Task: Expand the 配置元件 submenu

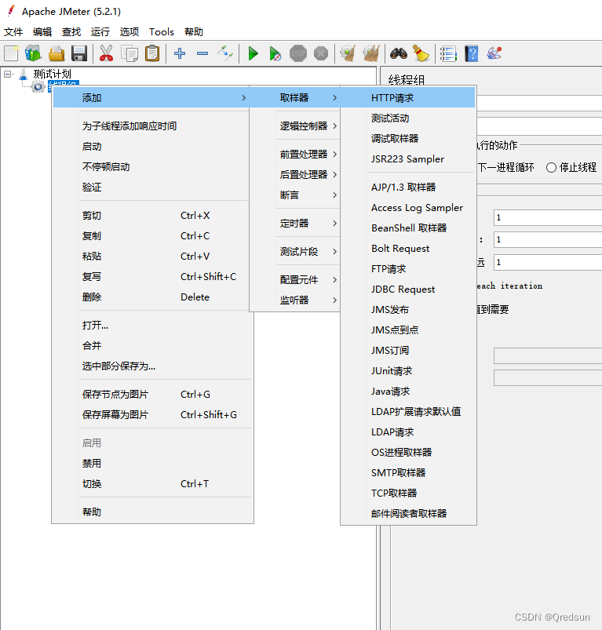Action: click(x=295, y=280)
